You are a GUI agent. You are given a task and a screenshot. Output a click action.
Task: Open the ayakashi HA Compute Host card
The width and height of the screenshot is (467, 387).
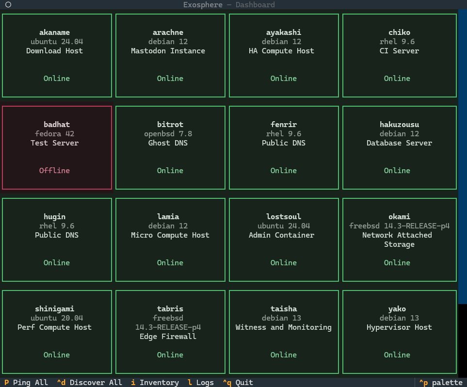pos(283,55)
